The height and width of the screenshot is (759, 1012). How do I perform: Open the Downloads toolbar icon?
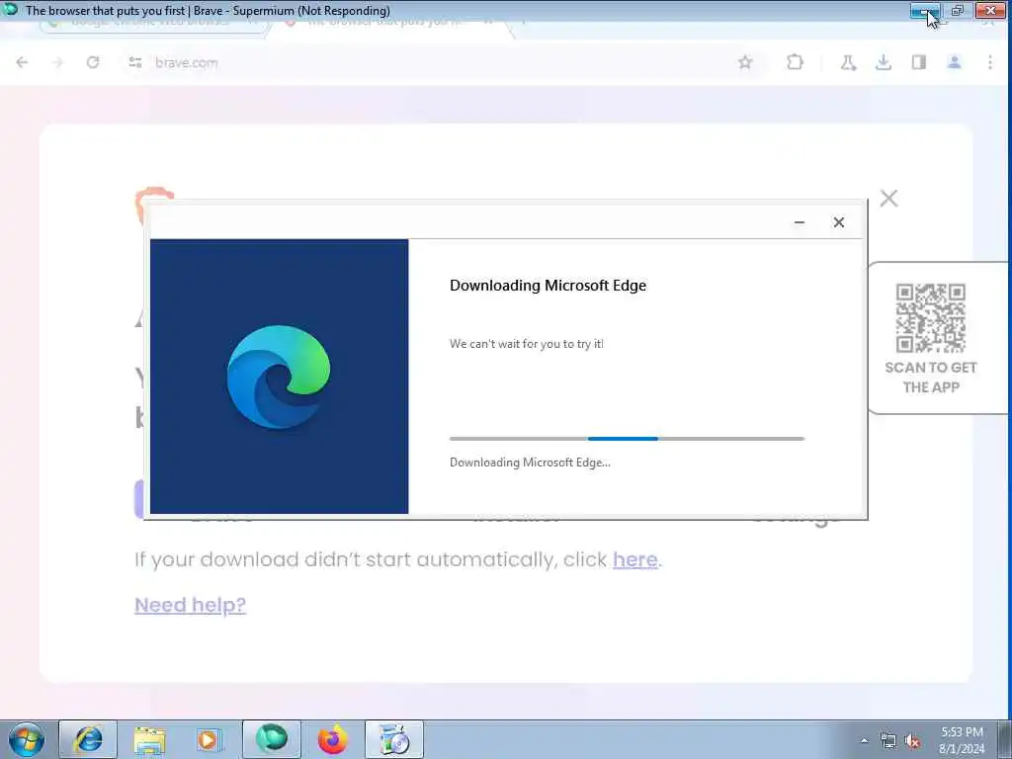(884, 62)
